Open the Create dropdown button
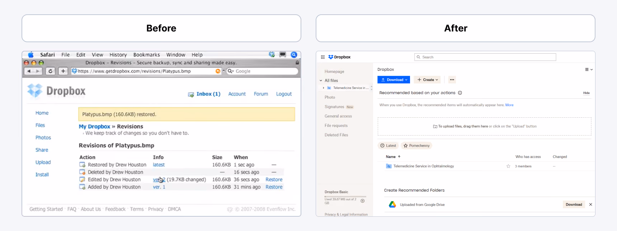Screen dimensions: 617x231 click(427, 80)
